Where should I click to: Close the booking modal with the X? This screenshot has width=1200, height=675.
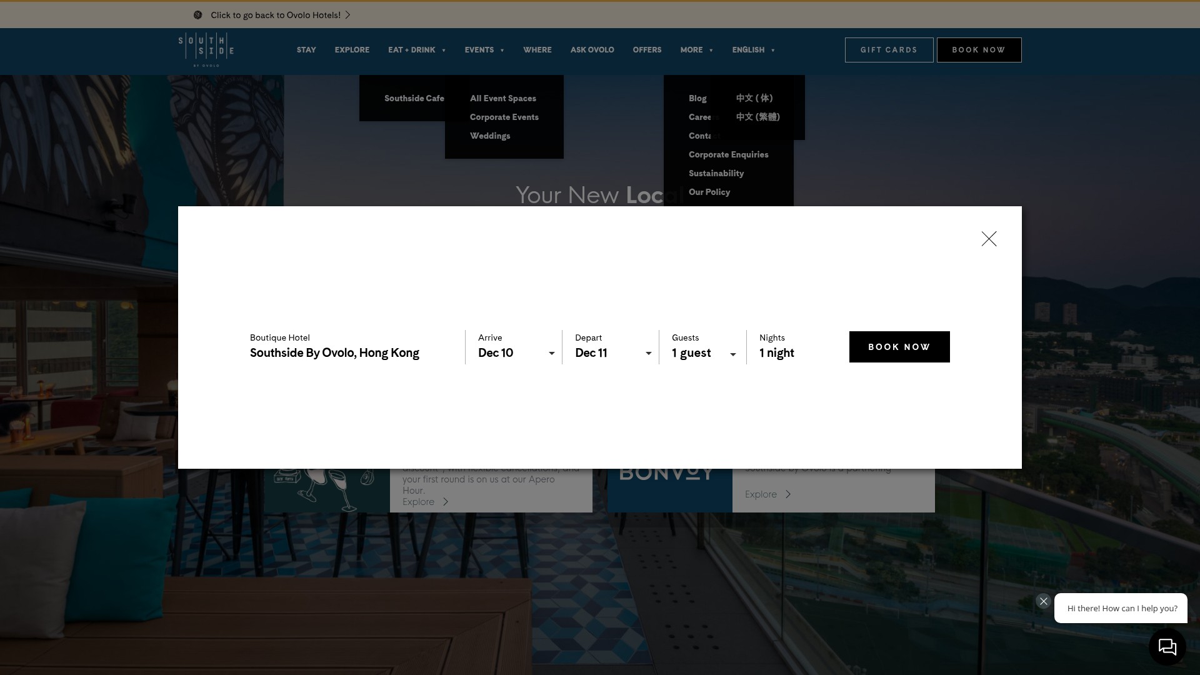(989, 239)
